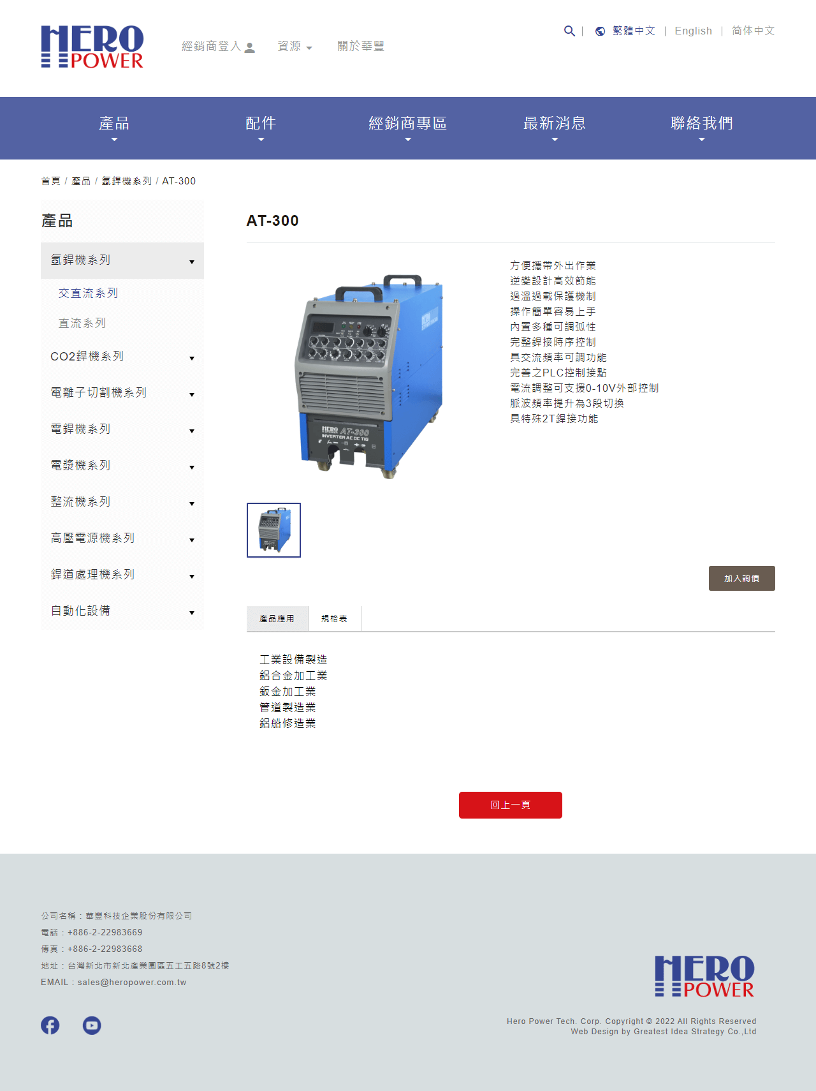Expand the 資源 dropdown menu

[x=295, y=47]
